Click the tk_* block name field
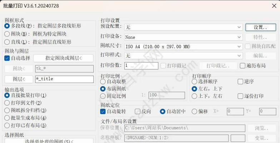280x143 pixels. [64, 69]
